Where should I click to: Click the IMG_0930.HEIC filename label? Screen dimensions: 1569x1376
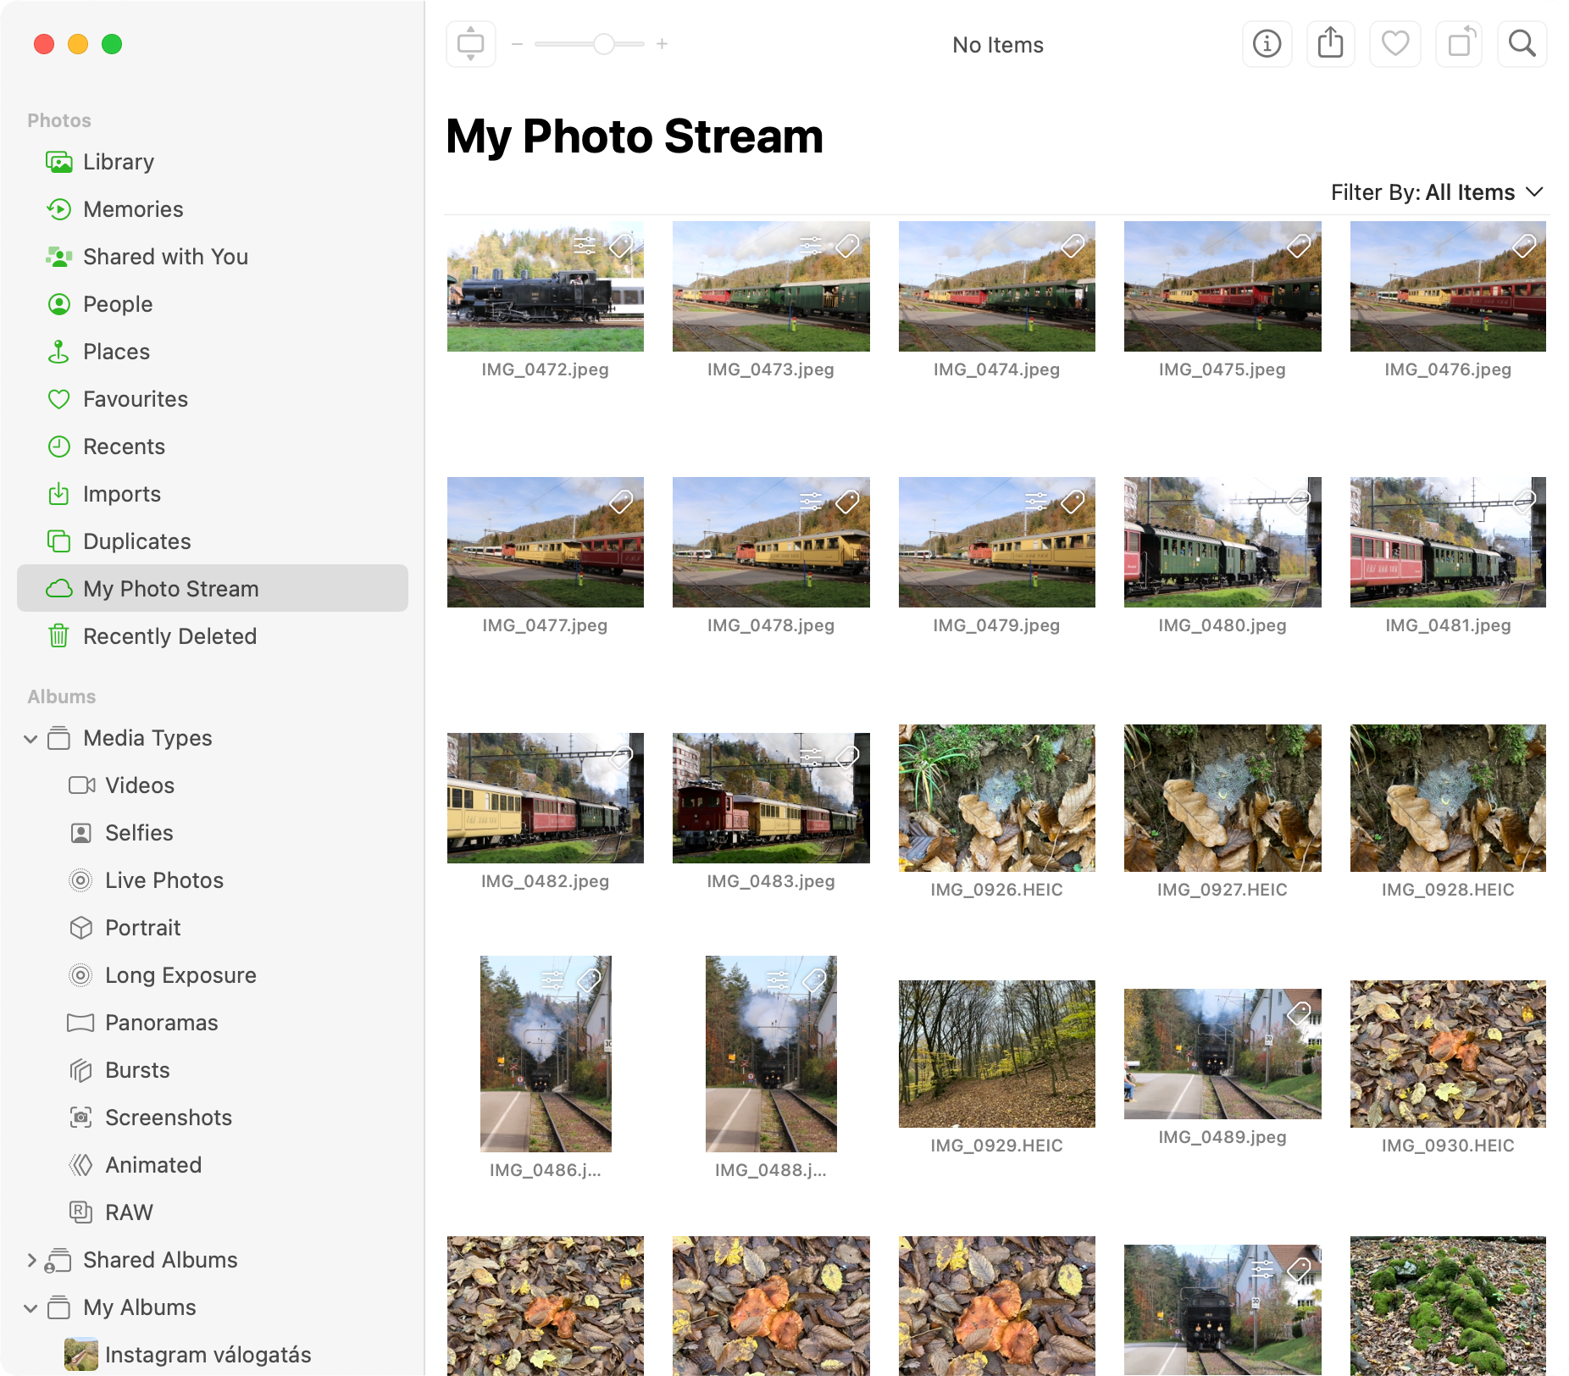click(x=1448, y=1146)
